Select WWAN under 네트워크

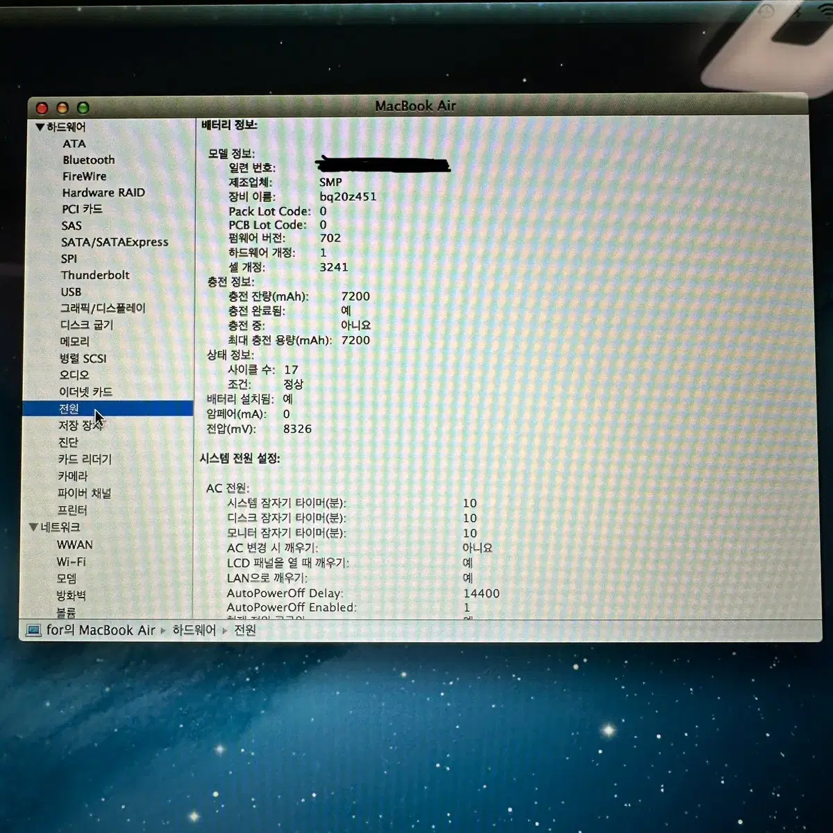click(x=74, y=545)
